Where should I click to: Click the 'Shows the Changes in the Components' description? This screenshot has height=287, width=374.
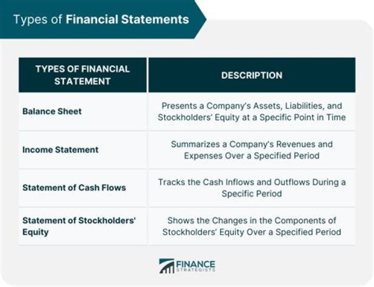coord(251,221)
